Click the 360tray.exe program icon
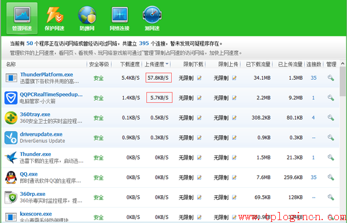 (x=11, y=118)
